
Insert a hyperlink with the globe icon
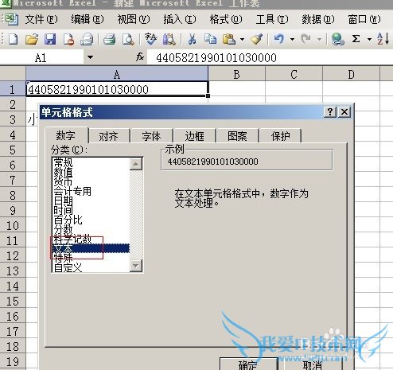337,39
